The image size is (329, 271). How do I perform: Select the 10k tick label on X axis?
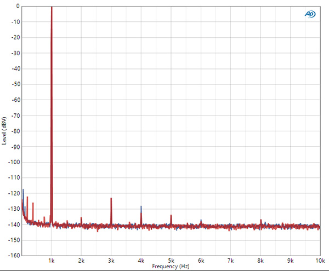coord(320,261)
